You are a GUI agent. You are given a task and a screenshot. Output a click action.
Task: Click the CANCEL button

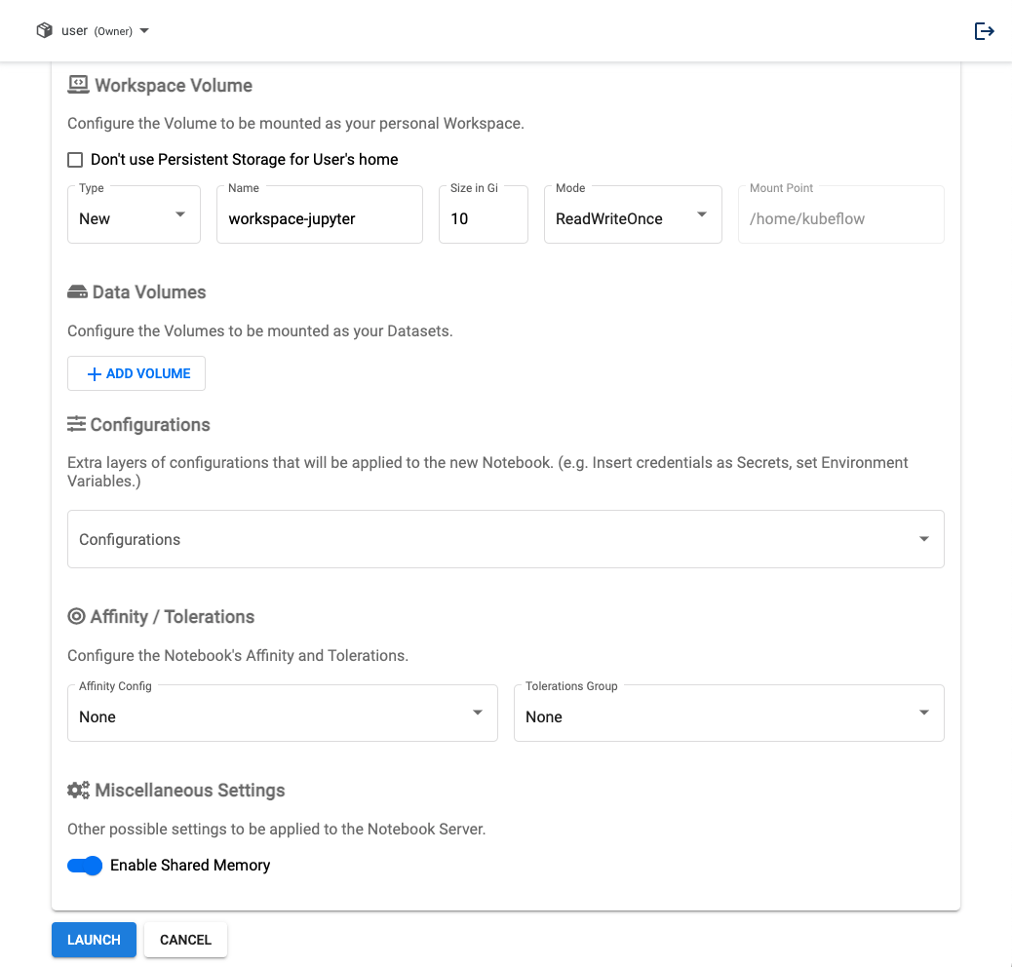[185, 940]
